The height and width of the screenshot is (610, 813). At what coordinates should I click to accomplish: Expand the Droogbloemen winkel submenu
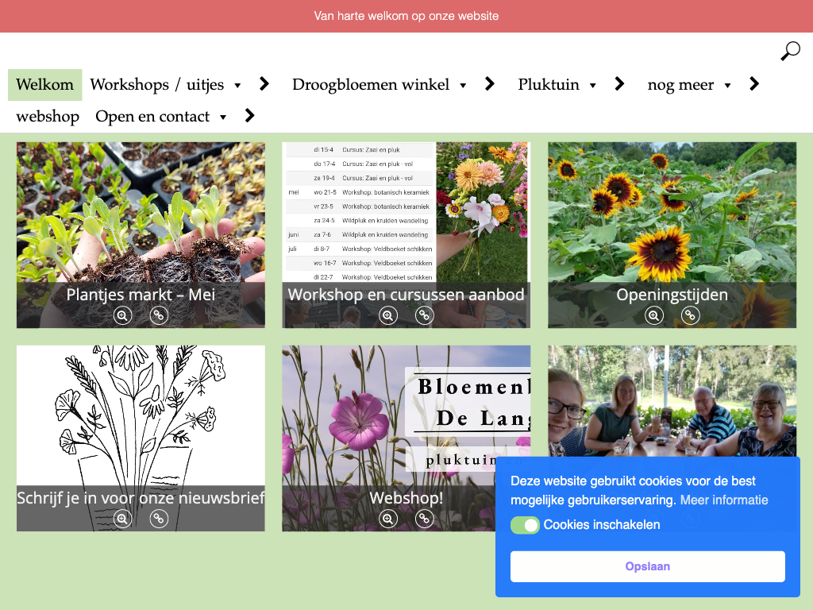[x=490, y=84]
